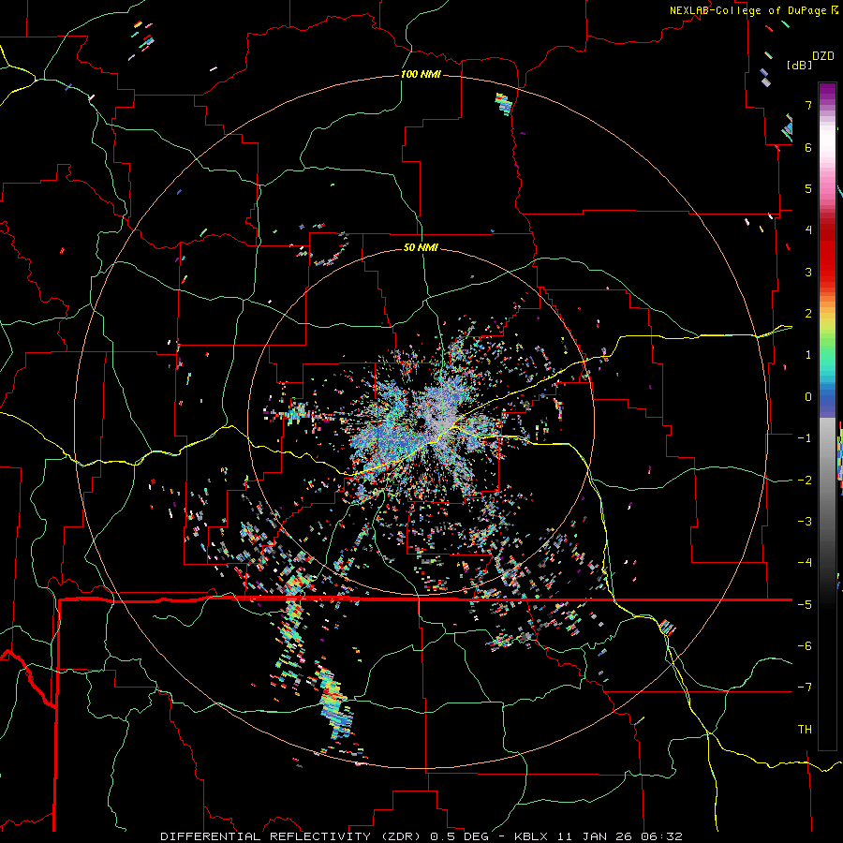
Task: Click the TH threshold label on legend
Action: (x=805, y=730)
